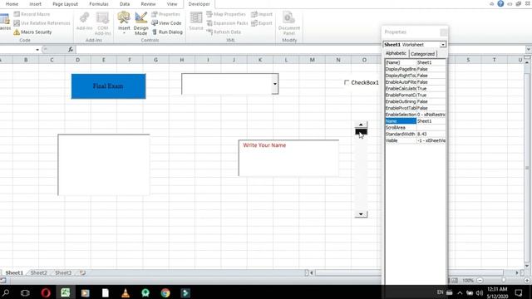Select column K header
The width and height of the screenshot is (532, 299).
click(260, 60)
